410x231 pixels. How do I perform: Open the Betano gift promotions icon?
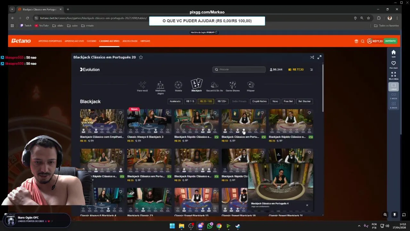[x=356, y=41]
